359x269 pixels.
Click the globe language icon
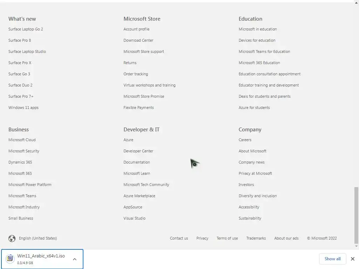pos(12,238)
